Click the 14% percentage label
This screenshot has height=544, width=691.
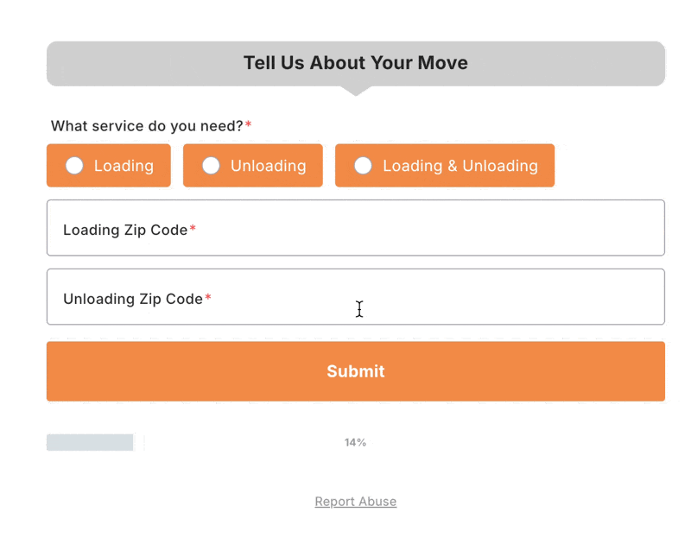pyautogui.click(x=355, y=442)
